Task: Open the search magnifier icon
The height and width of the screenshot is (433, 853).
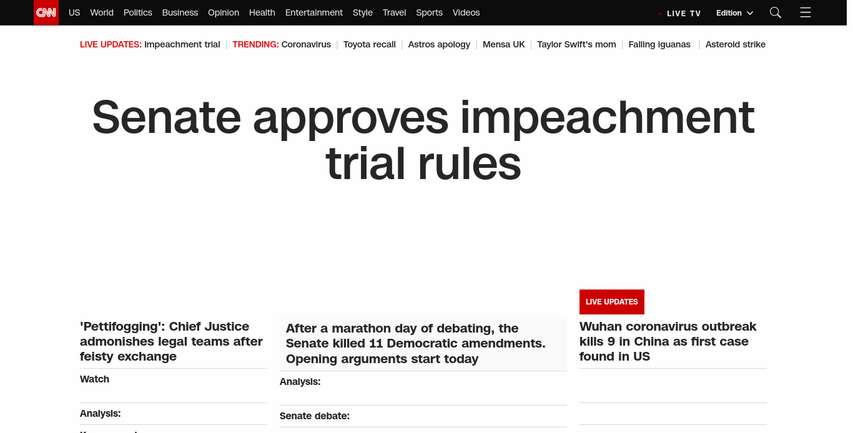Action: 775,12
